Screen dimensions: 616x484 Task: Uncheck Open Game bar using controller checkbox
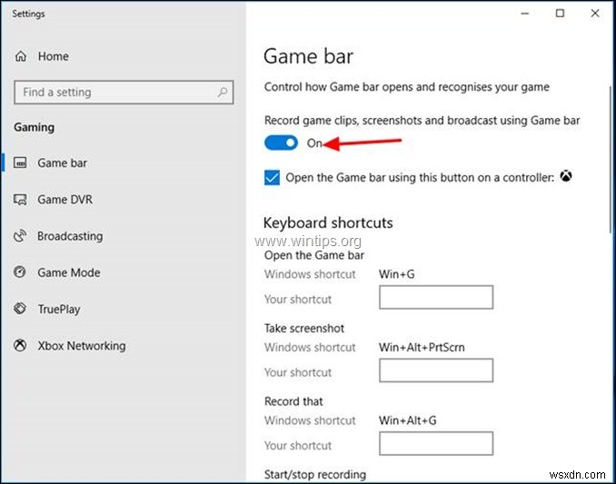(272, 177)
